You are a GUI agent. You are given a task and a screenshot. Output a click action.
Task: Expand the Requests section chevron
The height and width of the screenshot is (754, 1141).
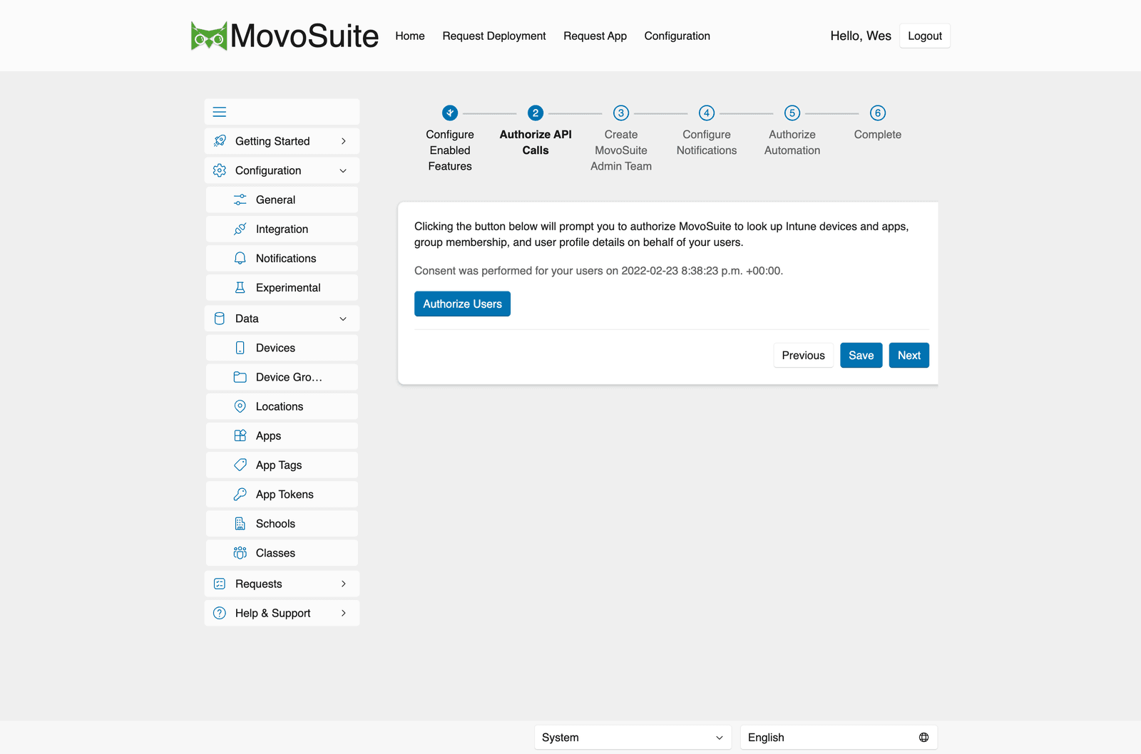pos(344,584)
